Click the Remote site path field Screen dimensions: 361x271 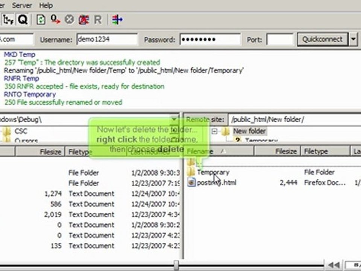(x=295, y=120)
